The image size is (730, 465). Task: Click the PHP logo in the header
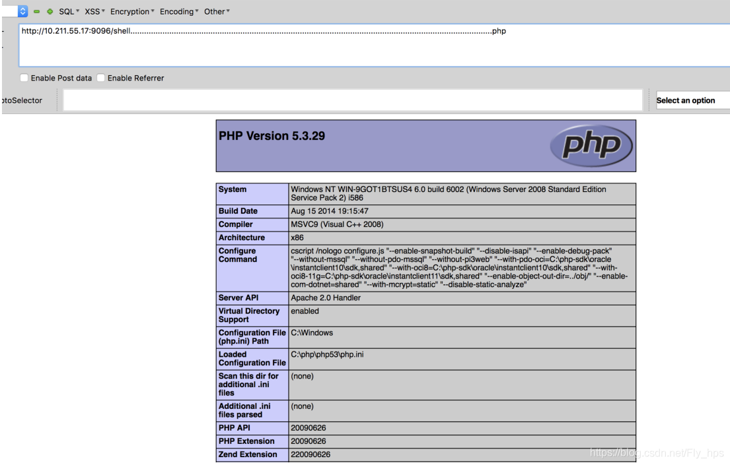(591, 146)
